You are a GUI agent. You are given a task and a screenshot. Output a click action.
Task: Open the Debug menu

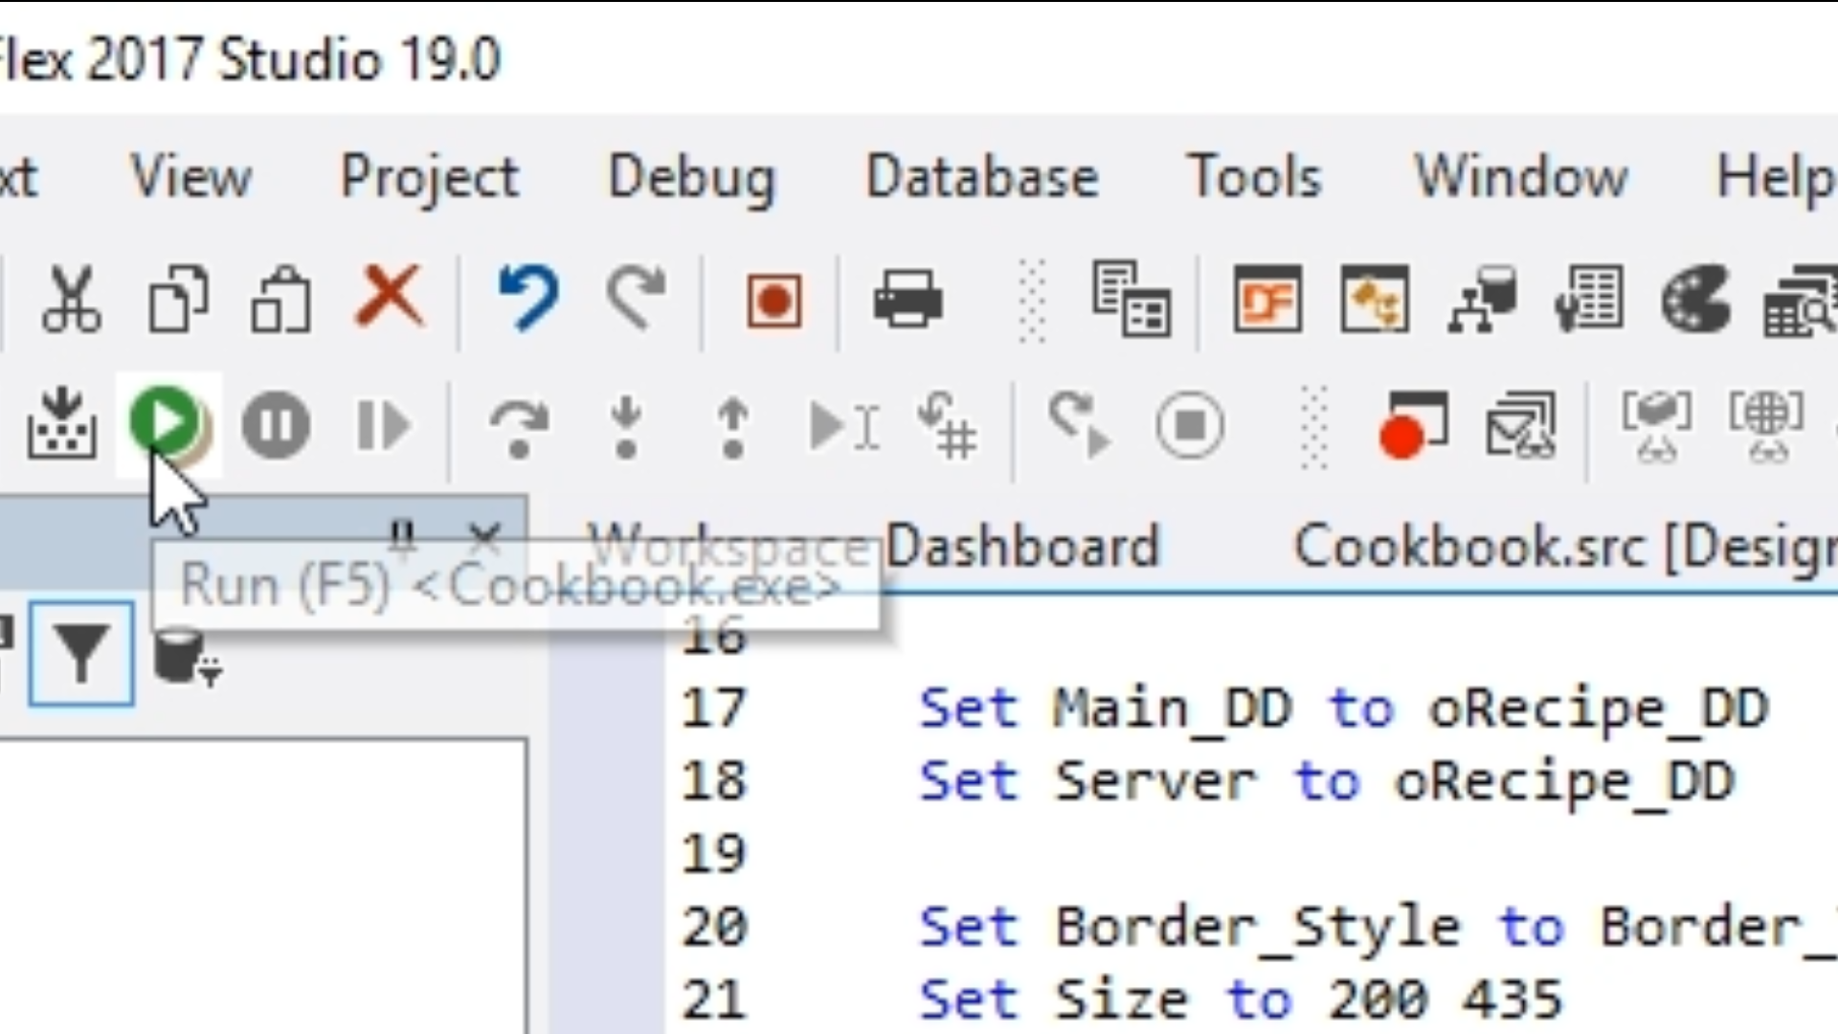click(x=691, y=178)
